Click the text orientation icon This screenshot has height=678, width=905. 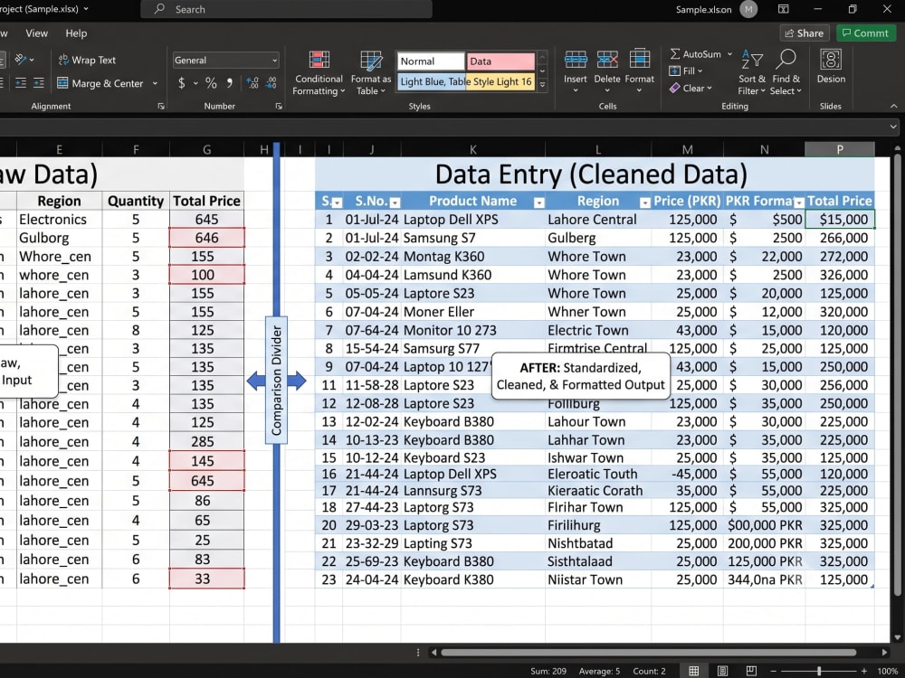22,60
